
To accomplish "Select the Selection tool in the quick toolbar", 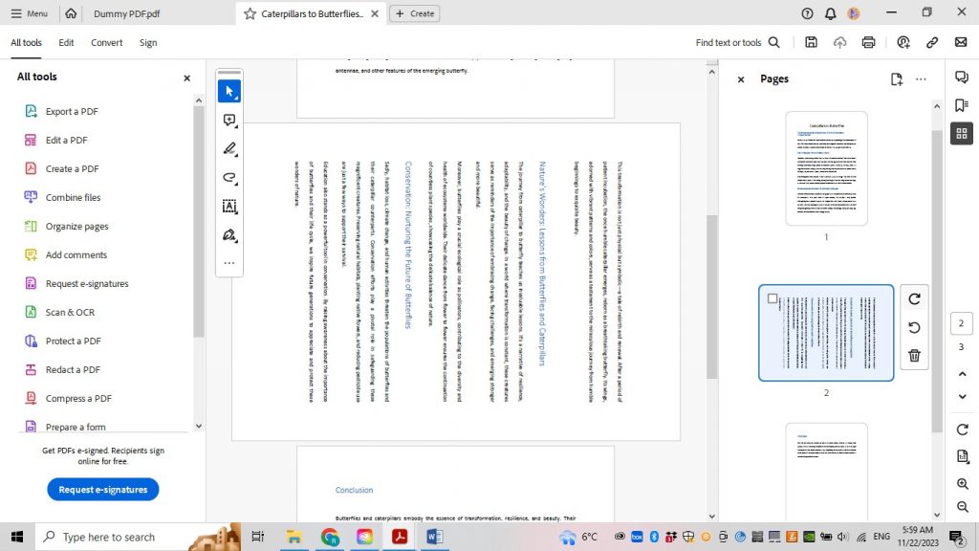I will [x=228, y=91].
